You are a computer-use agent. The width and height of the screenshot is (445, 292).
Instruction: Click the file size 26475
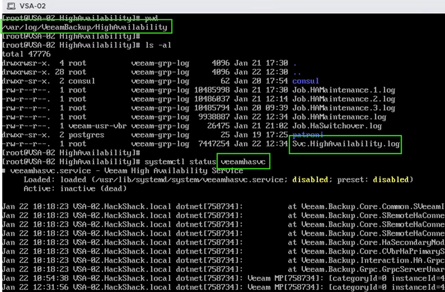pyautogui.click(x=219, y=126)
